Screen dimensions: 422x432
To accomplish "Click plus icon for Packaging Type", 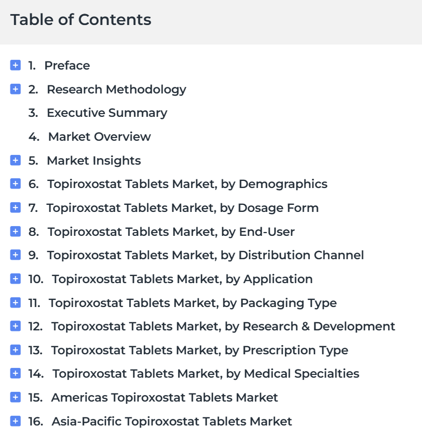I will pyautogui.click(x=15, y=303).
